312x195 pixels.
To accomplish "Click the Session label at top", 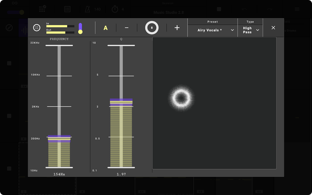I will click(x=168, y=3).
